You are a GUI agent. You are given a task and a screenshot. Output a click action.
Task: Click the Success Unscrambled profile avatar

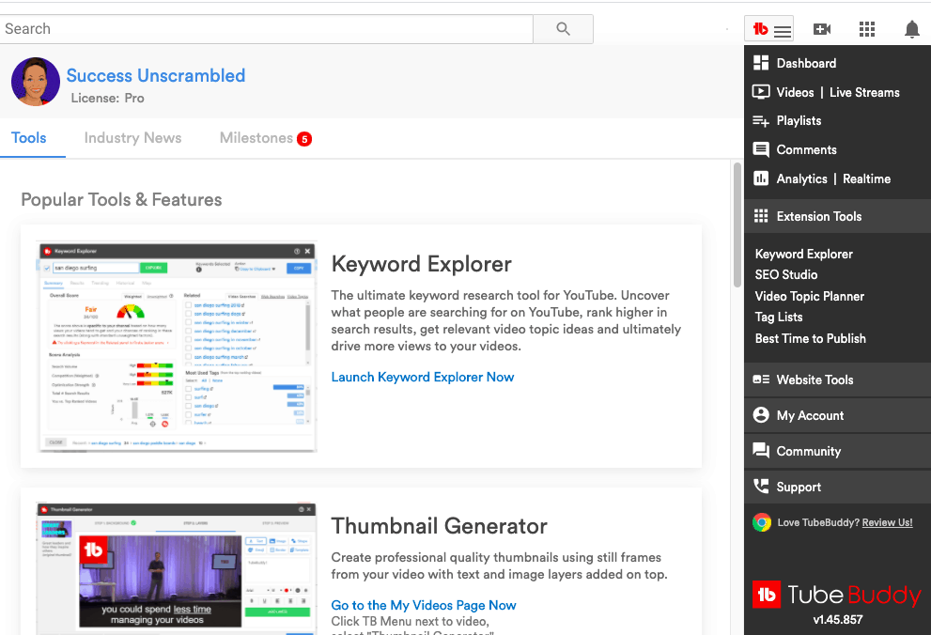tap(36, 82)
